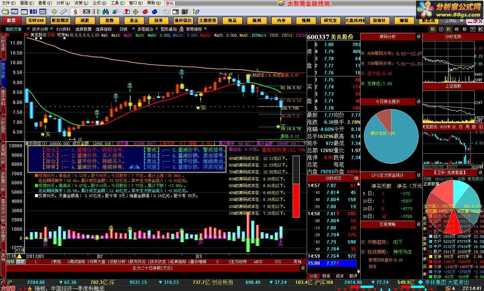The height and width of the screenshot is (291, 484).
Task: Select the 1量价增减 indicator tab
Action: (x=197, y=261)
